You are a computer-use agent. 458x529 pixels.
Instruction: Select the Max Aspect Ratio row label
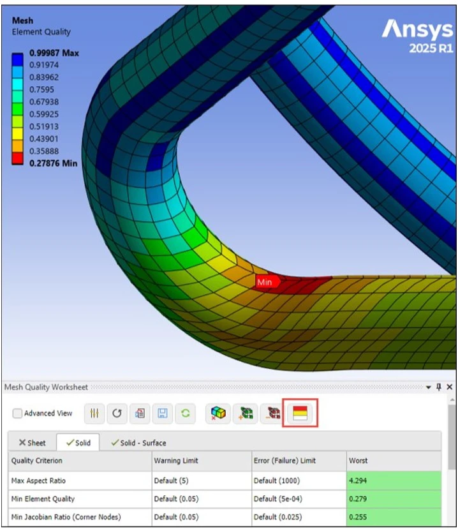(x=38, y=481)
